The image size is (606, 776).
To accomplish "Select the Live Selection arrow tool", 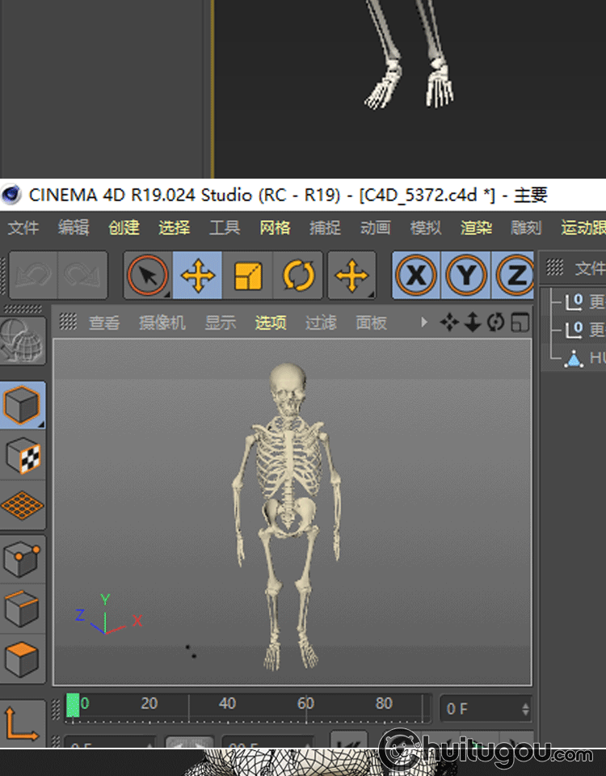I will click(147, 276).
